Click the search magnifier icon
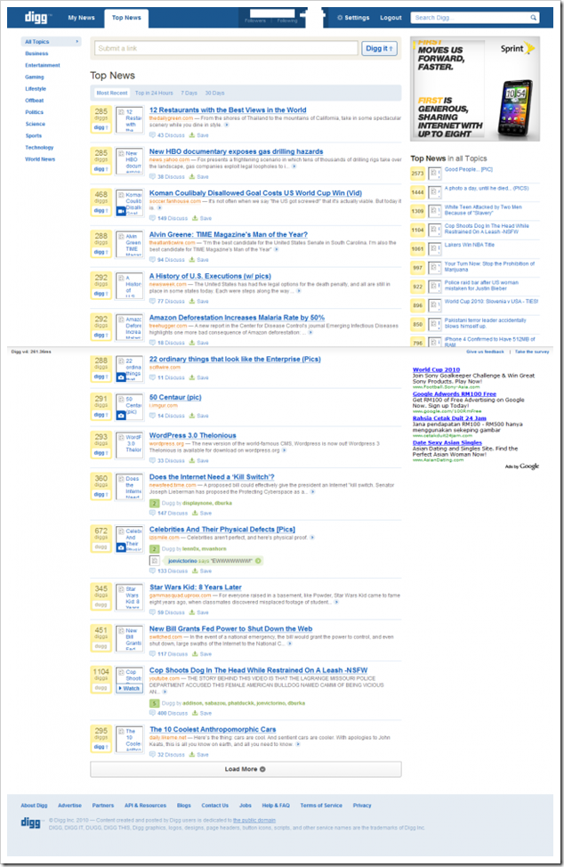The width and height of the screenshot is (564, 867). [x=534, y=18]
